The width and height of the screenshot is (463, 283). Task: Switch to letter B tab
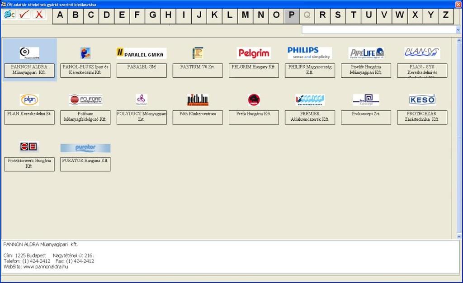[x=76, y=15]
